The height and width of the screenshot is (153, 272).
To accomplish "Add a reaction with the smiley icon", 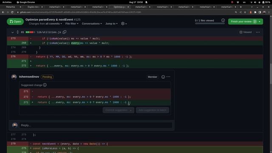I will pos(163,77).
